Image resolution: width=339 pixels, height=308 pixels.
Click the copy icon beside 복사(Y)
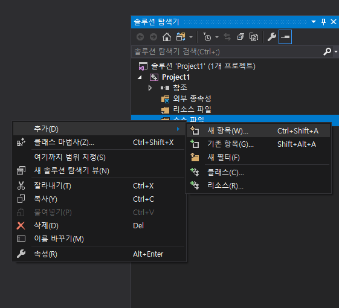[21, 199]
